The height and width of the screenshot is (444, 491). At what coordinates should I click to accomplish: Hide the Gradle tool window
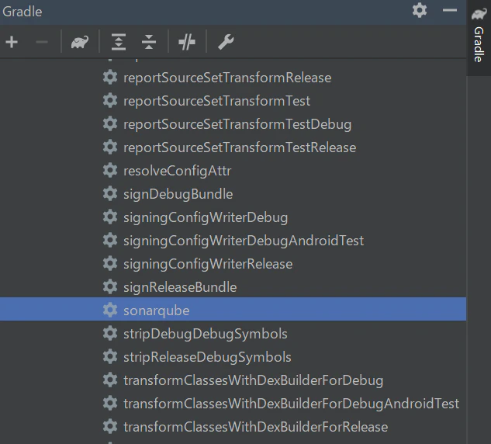[x=450, y=11]
